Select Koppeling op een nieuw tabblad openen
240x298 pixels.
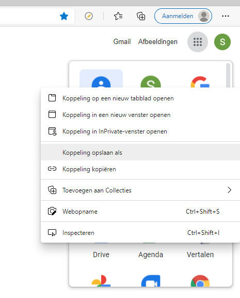pos(140,98)
